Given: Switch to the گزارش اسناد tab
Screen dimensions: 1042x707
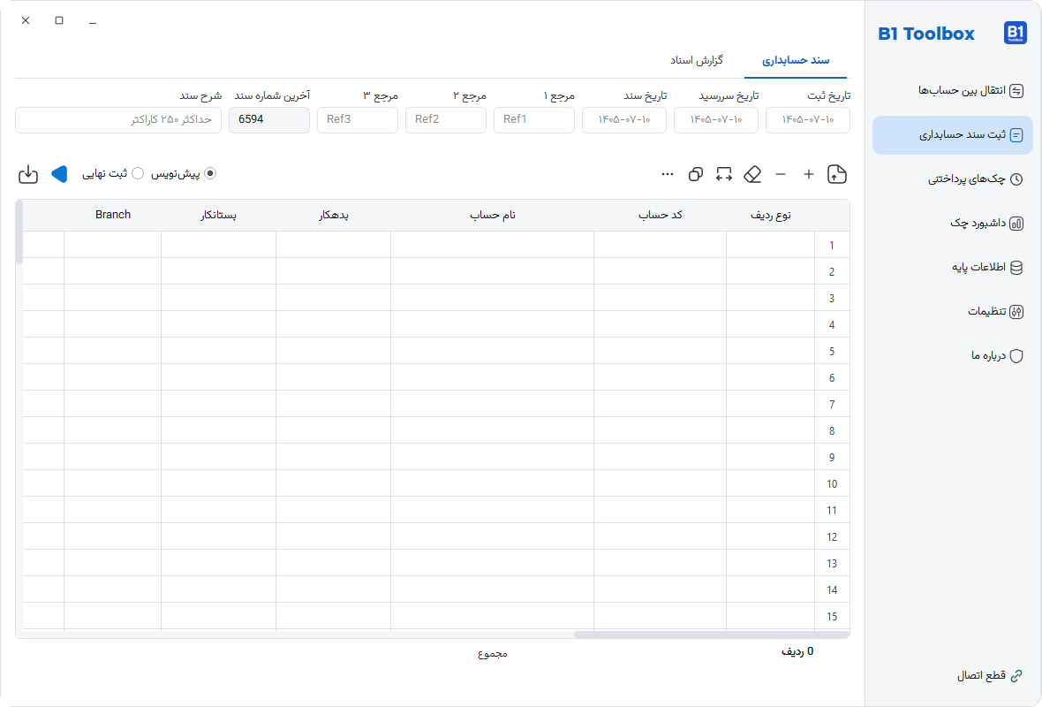Looking at the screenshot, I should (x=697, y=60).
